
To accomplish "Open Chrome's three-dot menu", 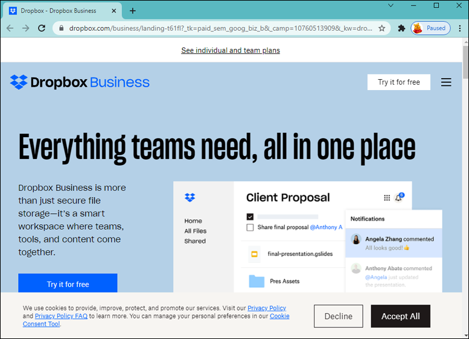I will (x=460, y=28).
